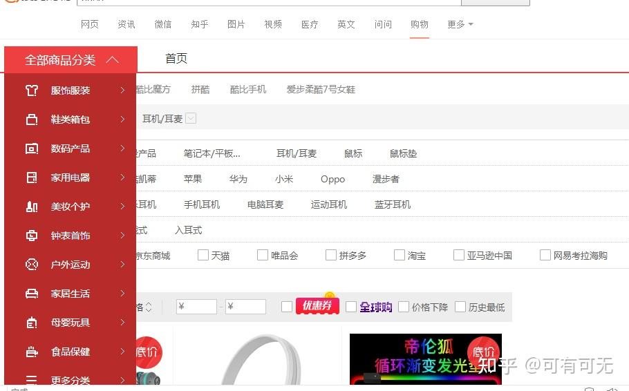Enable the 优惠券 coupon filter checkbox

(x=287, y=307)
